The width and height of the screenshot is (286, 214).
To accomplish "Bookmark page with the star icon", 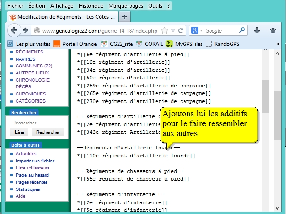I will 164,30.
